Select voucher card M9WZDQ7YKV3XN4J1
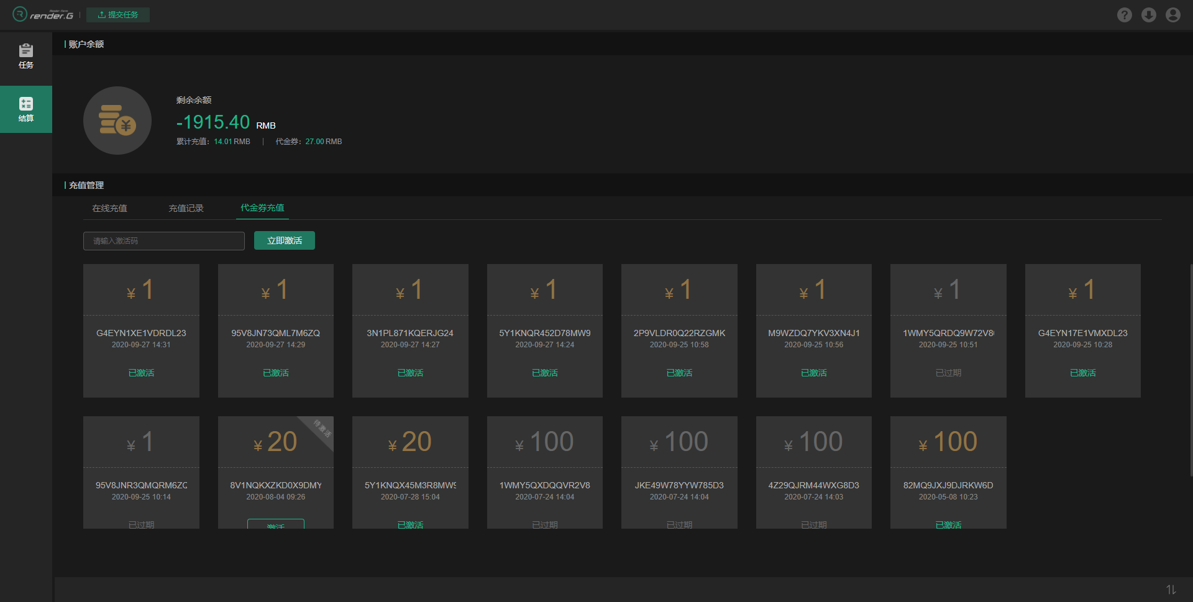Screen dimensions: 1193x602 click(x=814, y=331)
